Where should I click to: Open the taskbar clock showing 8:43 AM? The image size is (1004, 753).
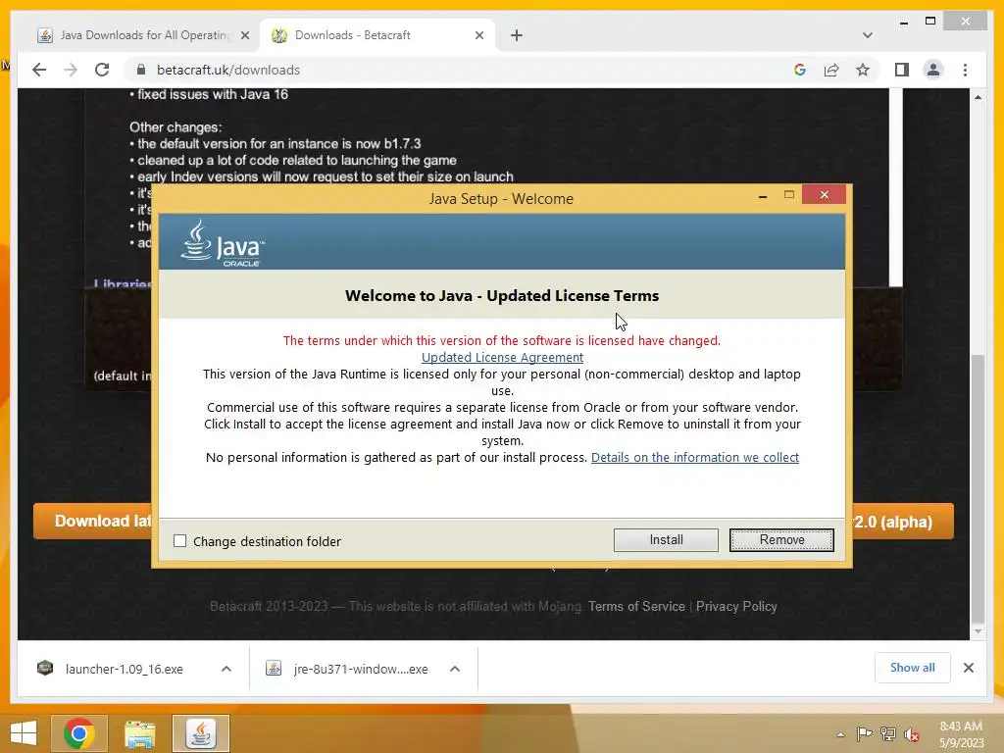click(961, 733)
